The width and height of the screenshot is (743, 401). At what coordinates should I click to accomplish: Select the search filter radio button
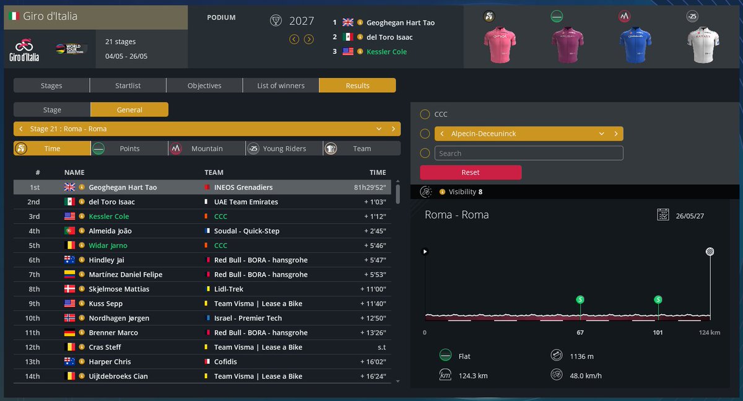tap(425, 152)
